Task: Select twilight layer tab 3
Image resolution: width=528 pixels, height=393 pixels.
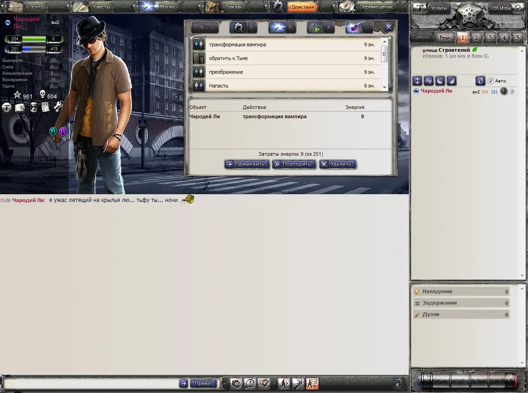Action: (x=490, y=37)
